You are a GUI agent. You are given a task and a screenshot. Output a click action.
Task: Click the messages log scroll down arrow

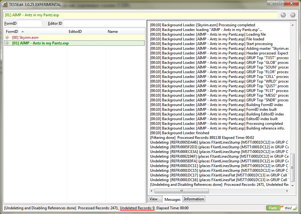coord(292,186)
